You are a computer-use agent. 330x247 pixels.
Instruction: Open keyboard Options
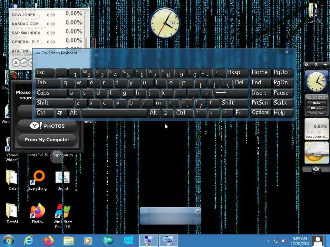pos(260,113)
